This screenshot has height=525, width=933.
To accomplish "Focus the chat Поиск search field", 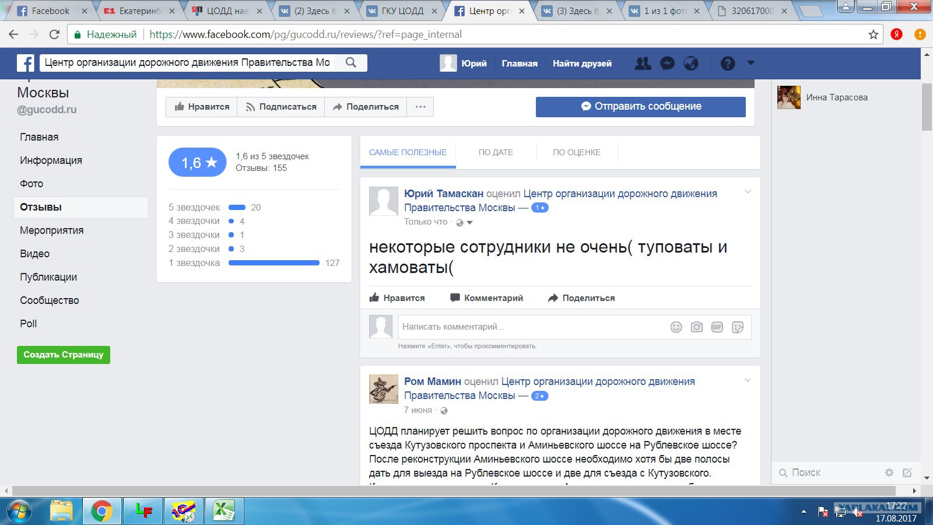I will coord(829,473).
